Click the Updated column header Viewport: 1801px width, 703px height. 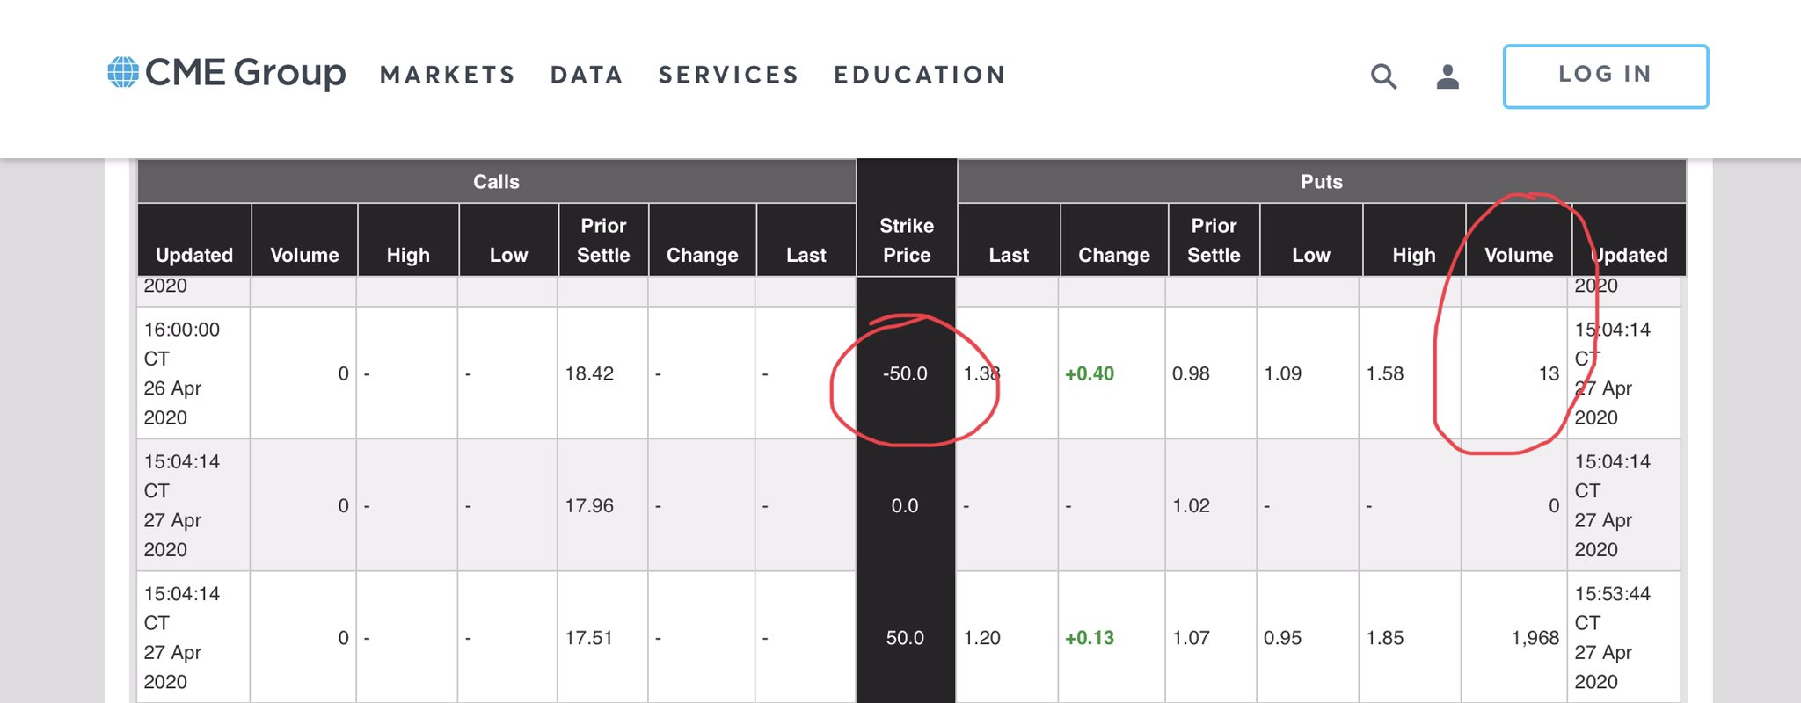click(193, 255)
